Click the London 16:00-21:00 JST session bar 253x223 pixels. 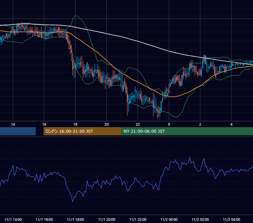83,131
